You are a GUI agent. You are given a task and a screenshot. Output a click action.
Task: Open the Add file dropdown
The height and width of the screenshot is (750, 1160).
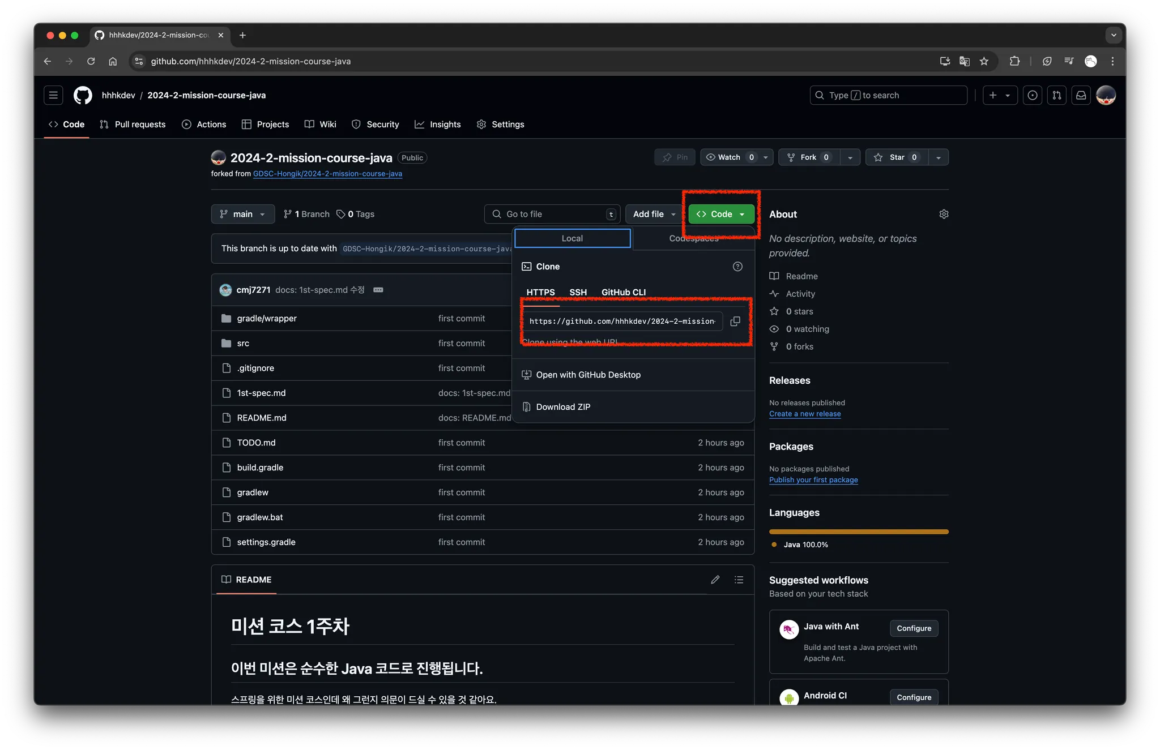[654, 214]
